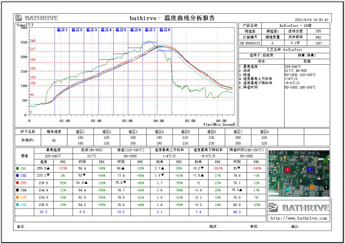
Task: Click the 链条速度 value 90 cell
Action: pos(53,140)
